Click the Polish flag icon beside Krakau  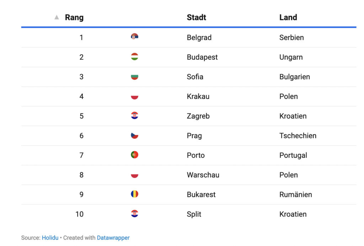pyautogui.click(x=134, y=96)
